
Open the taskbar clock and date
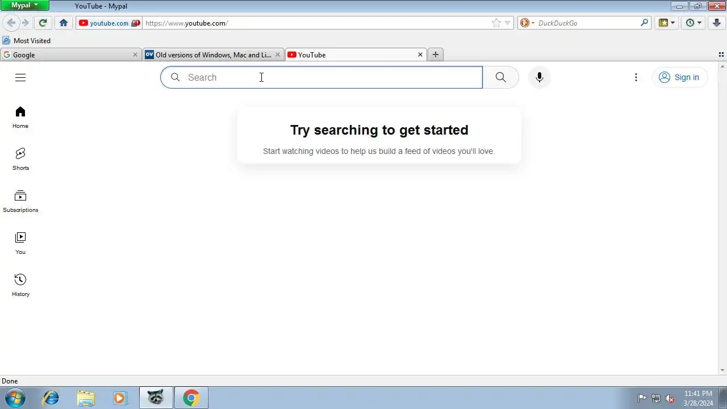pos(698,398)
